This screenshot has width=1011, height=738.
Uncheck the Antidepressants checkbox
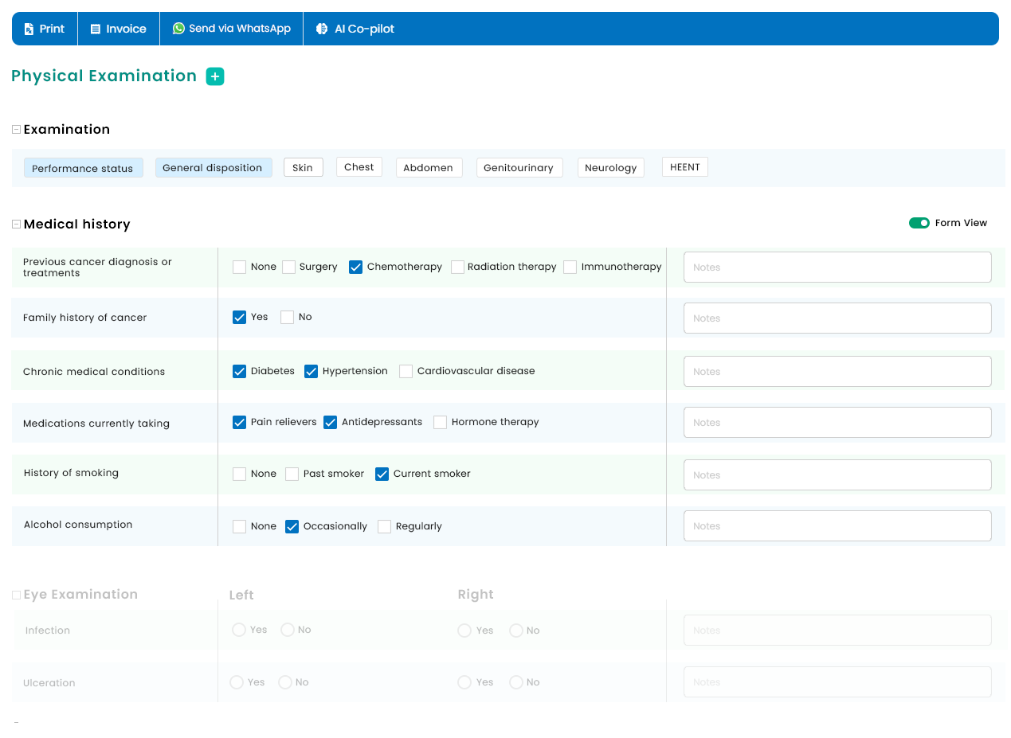[330, 422]
